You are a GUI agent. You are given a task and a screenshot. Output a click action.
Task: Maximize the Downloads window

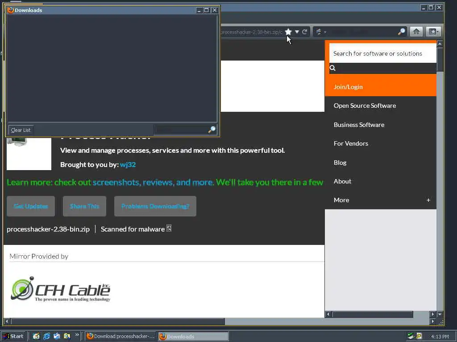tap(206, 10)
